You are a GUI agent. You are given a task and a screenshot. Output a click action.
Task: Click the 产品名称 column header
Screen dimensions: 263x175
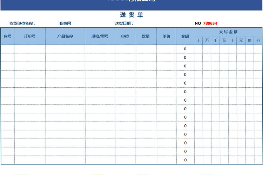pyautogui.click(x=65, y=36)
